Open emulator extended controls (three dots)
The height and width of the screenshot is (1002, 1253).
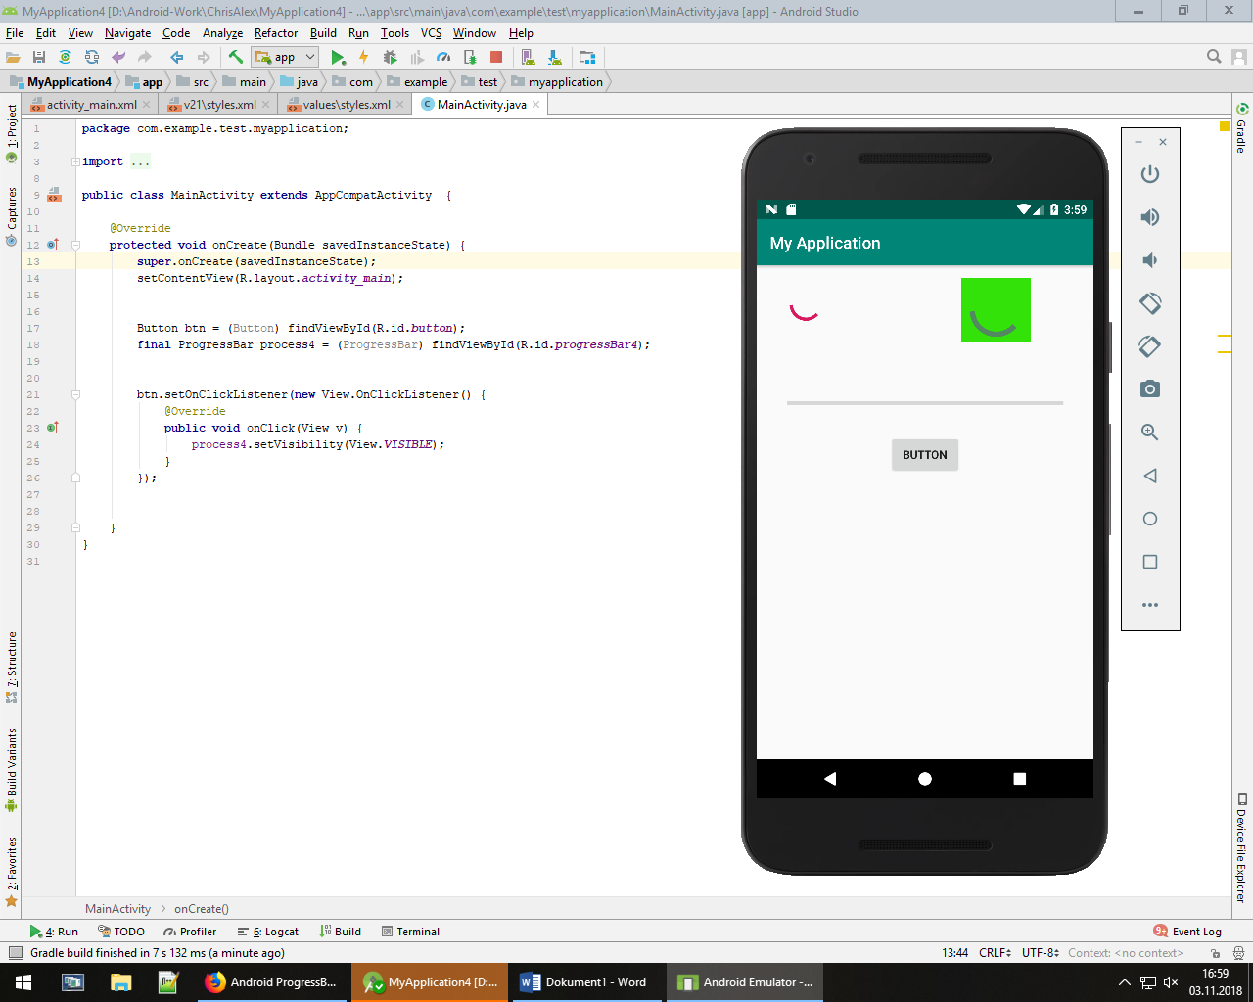(x=1150, y=605)
